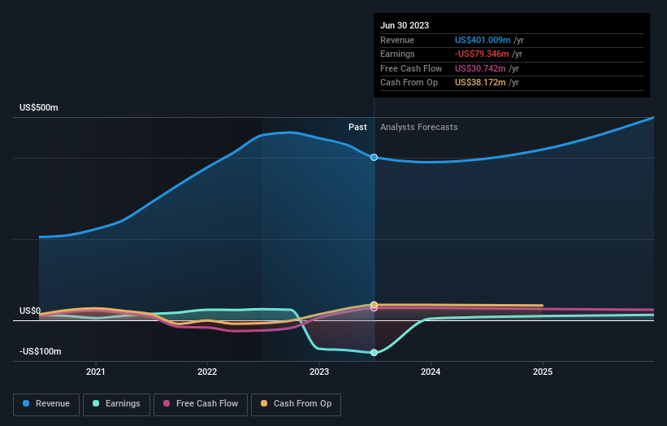
Task: Toggle the Earnings legend series
Action: [116, 404]
